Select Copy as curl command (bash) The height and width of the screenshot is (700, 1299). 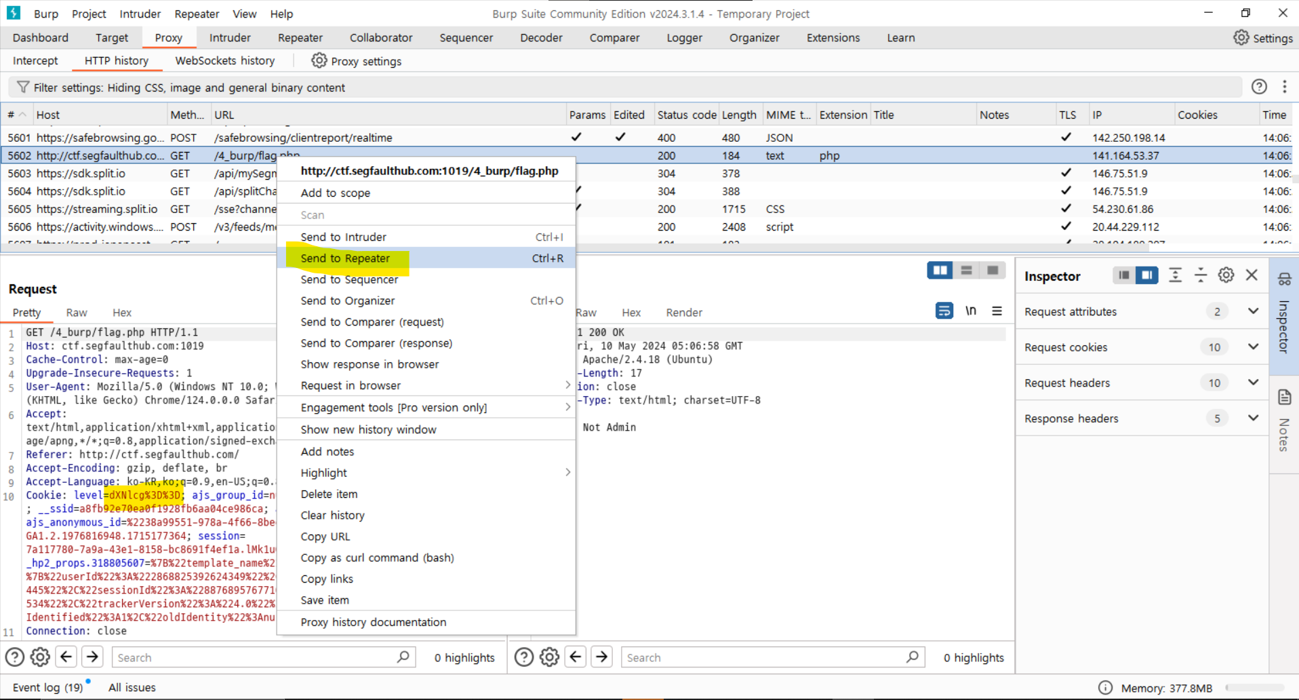(x=426, y=558)
